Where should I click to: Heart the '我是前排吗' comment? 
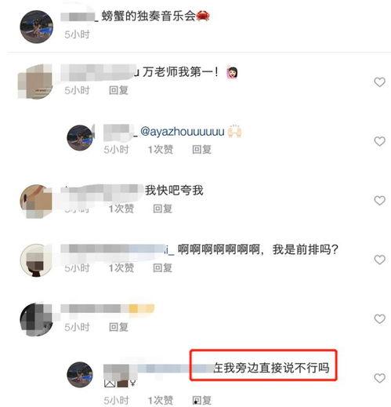click(379, 260)
